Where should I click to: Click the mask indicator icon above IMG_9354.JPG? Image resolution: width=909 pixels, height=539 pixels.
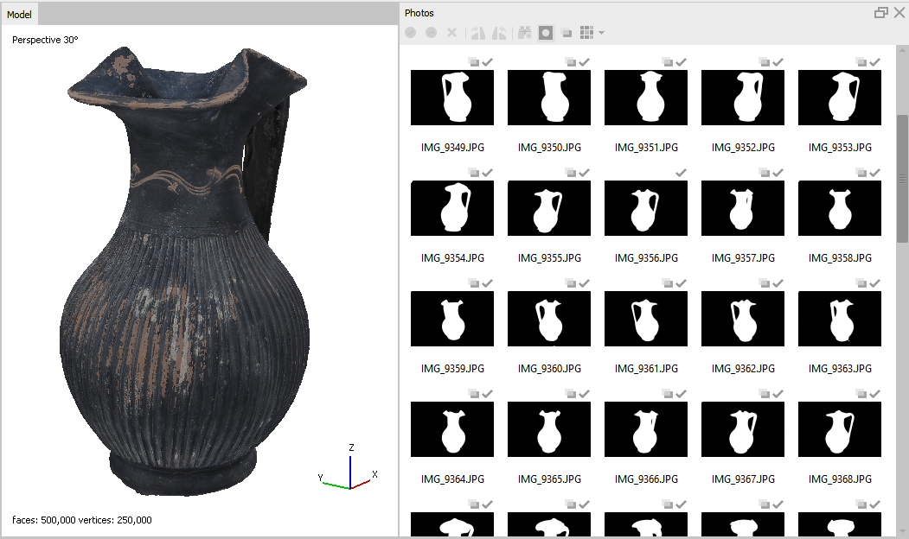tap(474, 173)
